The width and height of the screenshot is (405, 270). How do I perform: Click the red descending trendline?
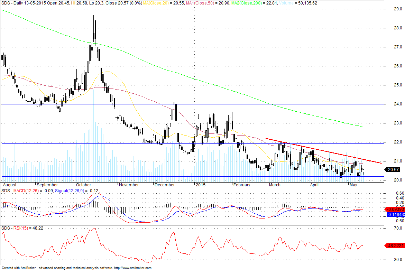click(324, 151)
